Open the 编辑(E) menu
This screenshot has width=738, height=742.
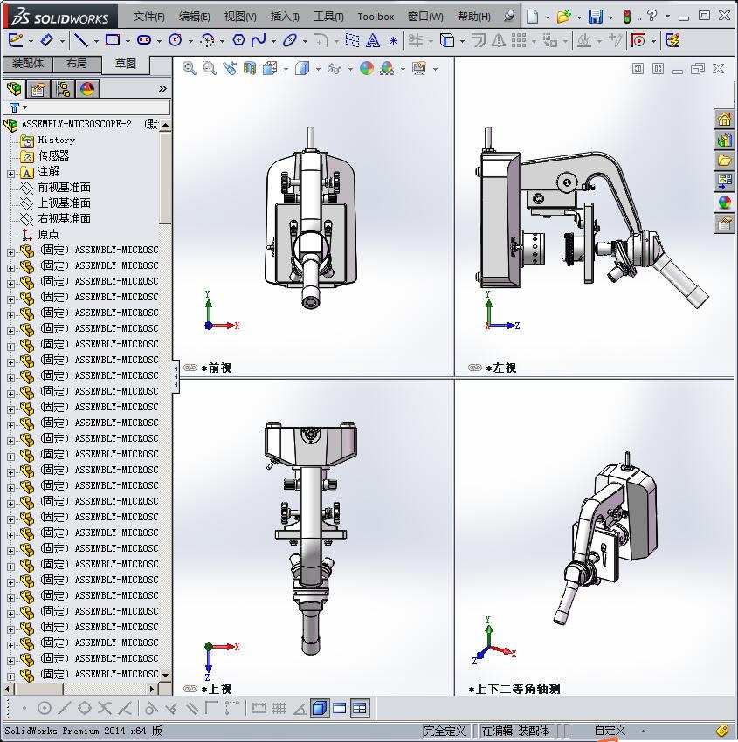195,17
